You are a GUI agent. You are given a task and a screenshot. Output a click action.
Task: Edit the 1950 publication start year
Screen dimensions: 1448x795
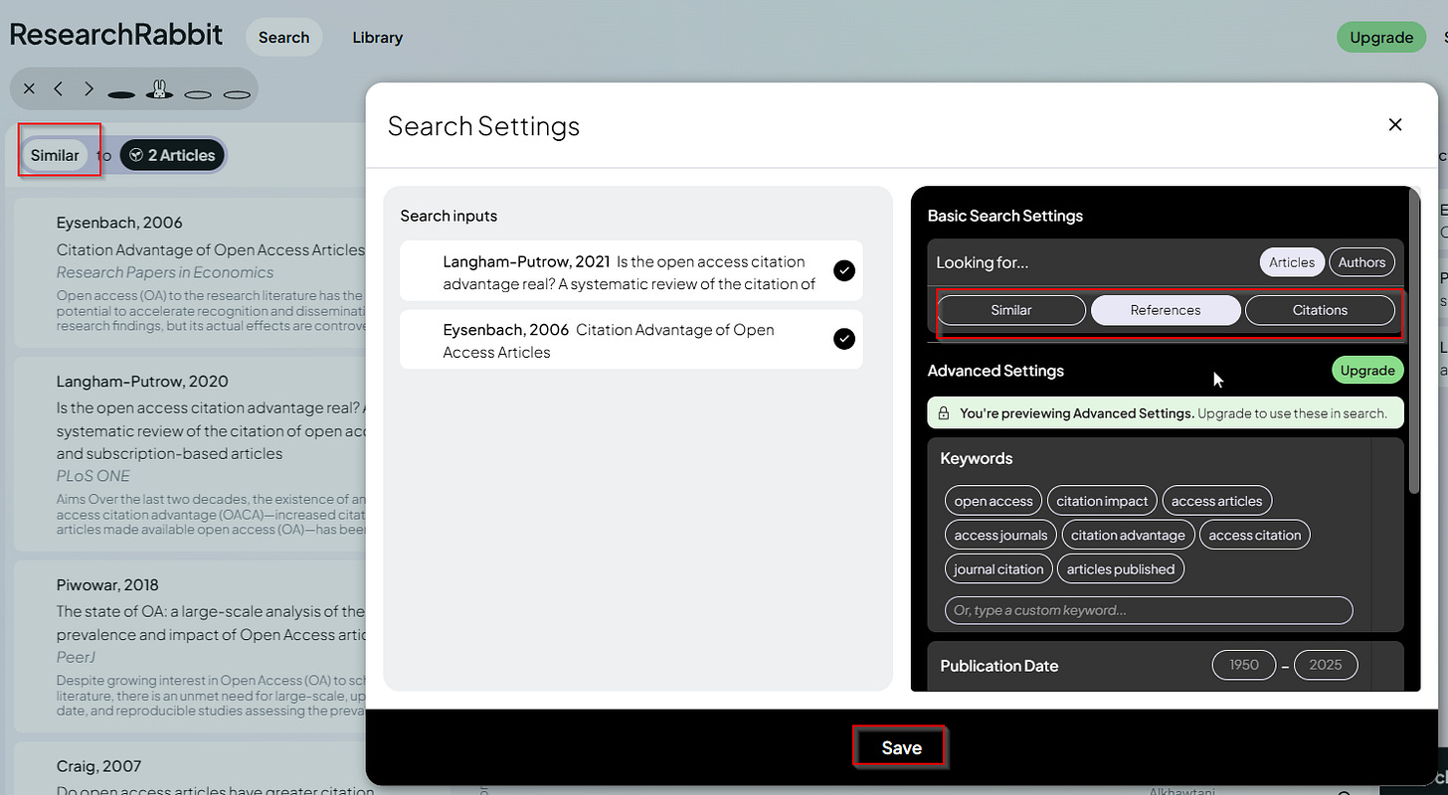point(1244,665)
